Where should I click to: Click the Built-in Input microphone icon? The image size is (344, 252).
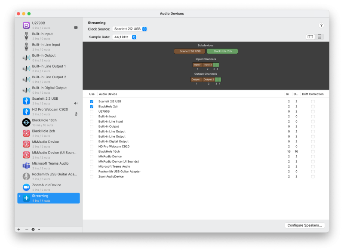point(26,36)
